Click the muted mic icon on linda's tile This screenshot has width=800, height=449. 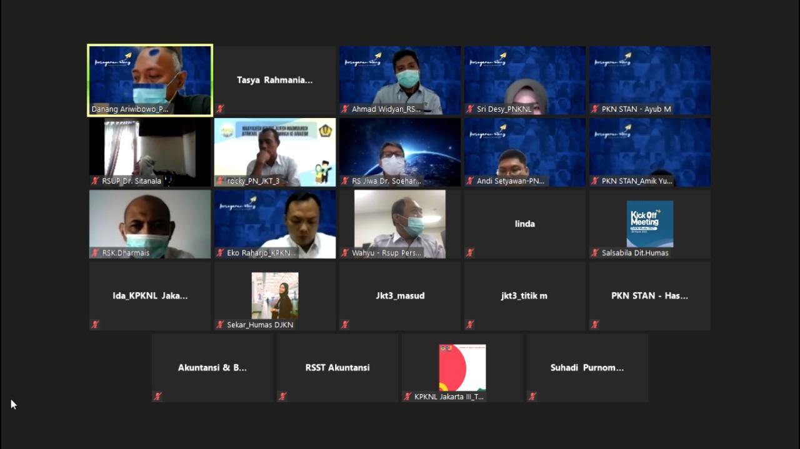pos(470,253)
